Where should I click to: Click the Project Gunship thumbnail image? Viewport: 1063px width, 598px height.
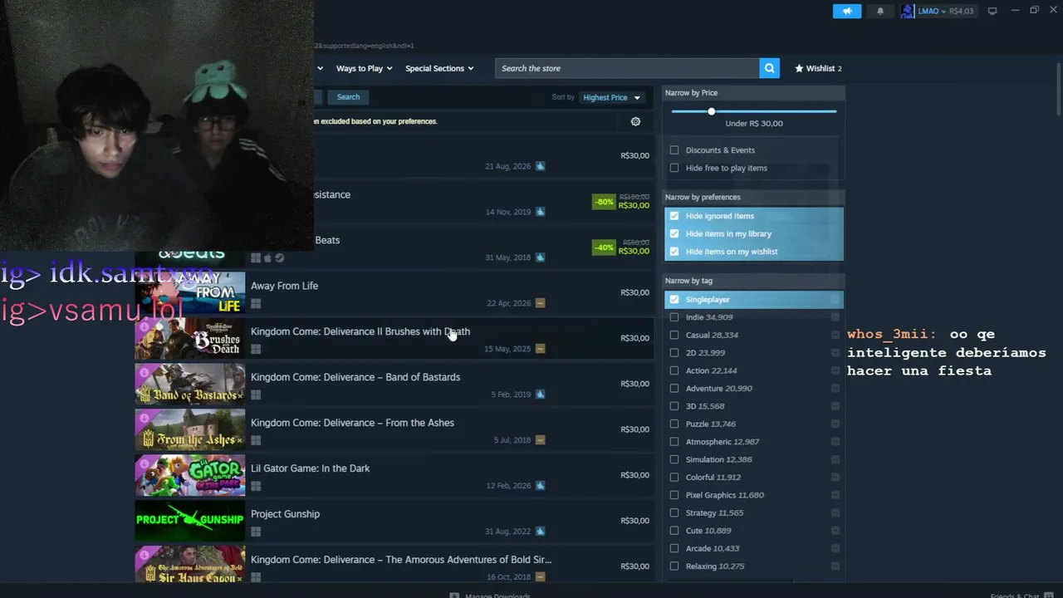190,521
